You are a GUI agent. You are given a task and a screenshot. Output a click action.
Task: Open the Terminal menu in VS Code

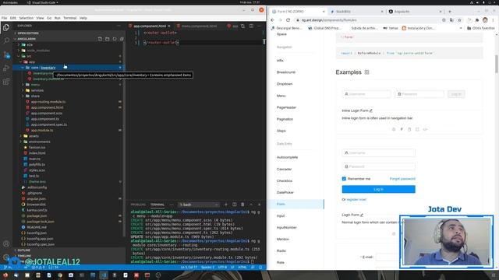pyautogui.click(x=69, y=18)
